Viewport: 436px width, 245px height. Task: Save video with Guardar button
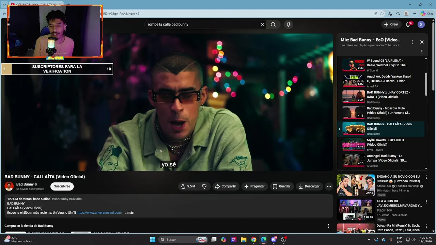[281, 186]
